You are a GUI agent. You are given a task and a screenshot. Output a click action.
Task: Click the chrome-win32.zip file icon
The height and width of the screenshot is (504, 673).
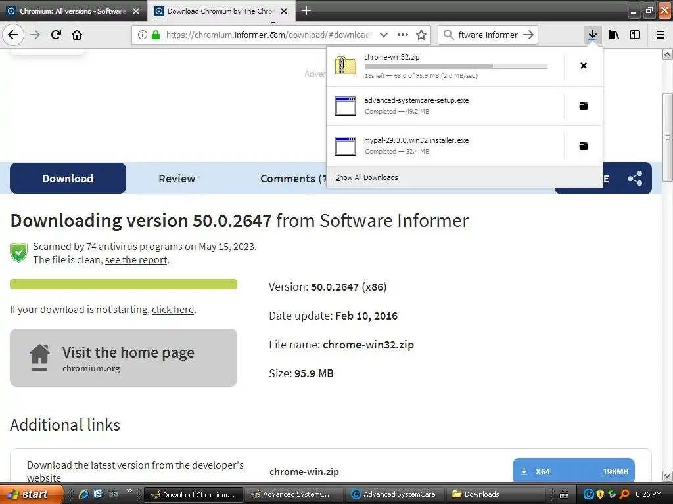(346, 66)
